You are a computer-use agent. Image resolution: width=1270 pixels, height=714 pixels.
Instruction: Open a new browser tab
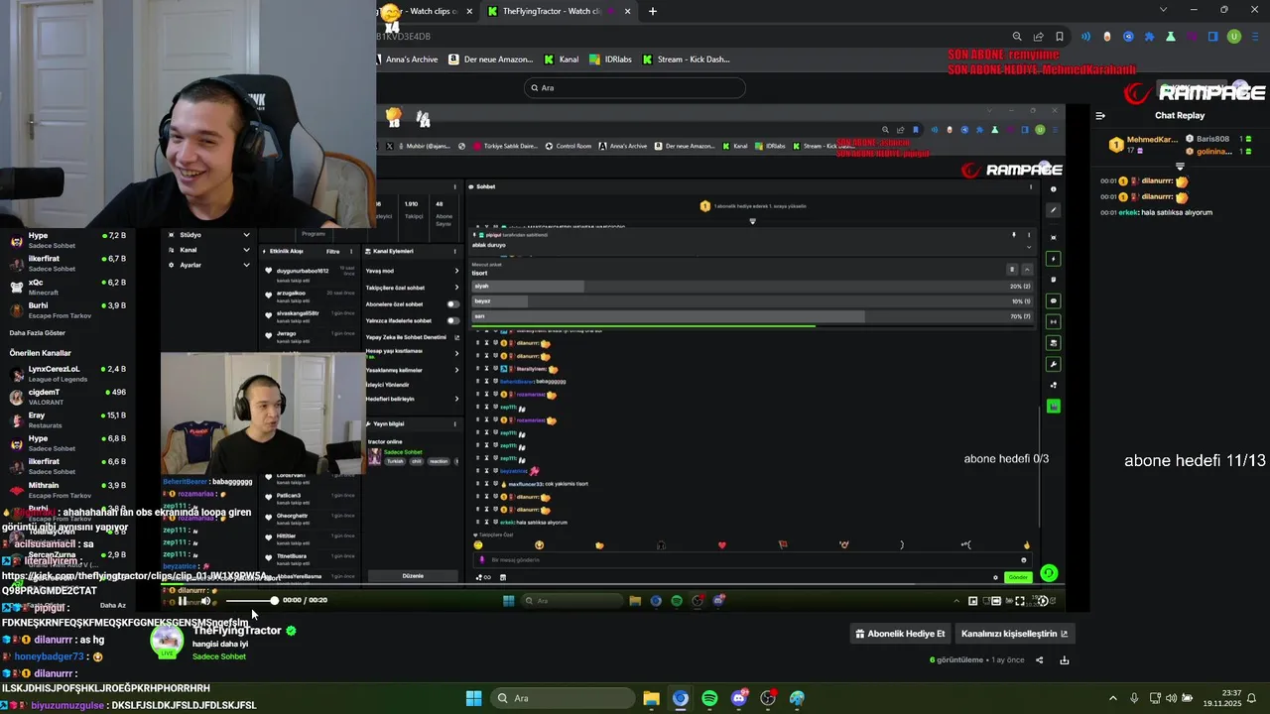tap(652, 11)
